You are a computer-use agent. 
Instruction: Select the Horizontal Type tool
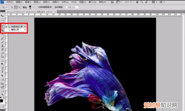(x=2, y=72)
